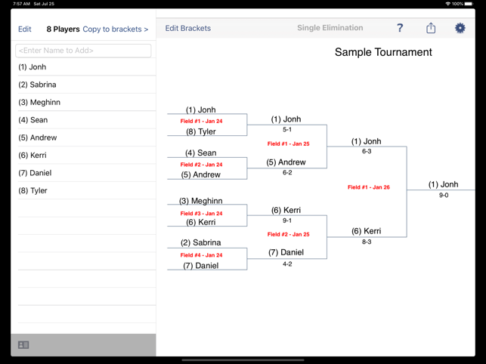The width and height of the screenshot is (486, 364).
Task: Pick (5) Andrew in the players list
Action: coord(87,137)
